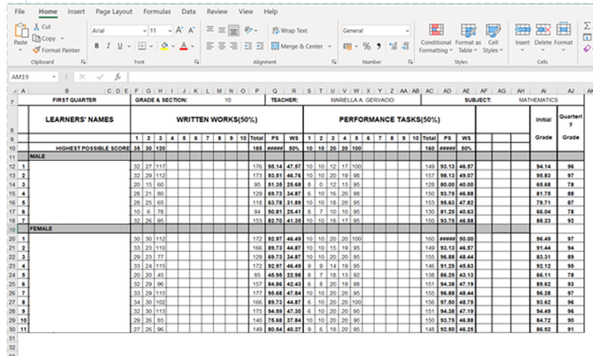Apply percent style

367,46
